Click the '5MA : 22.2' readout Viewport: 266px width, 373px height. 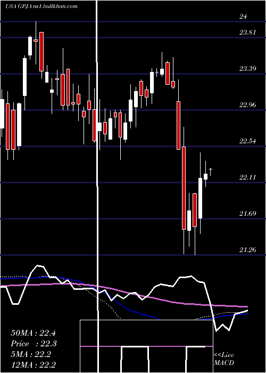31,354
